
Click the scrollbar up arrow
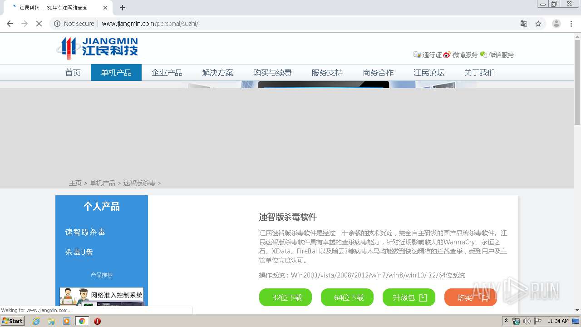tap(577, 36)
